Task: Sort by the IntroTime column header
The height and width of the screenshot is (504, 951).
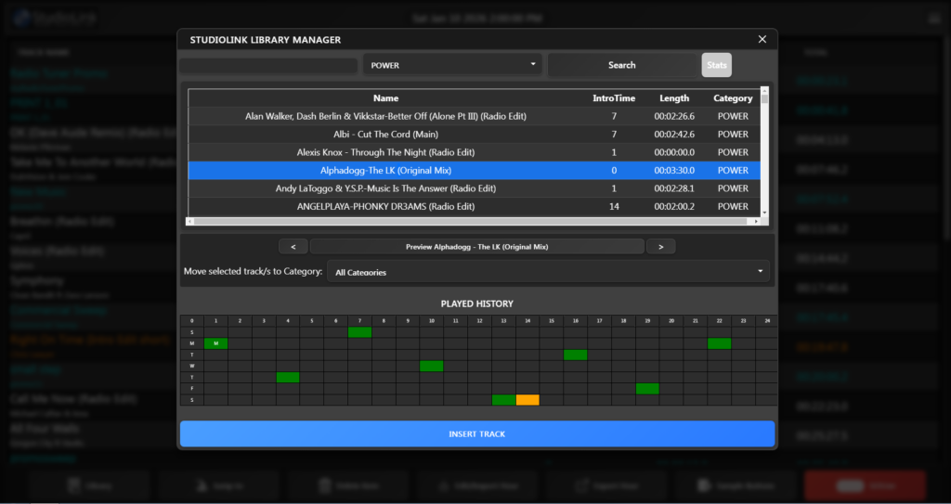Action: 614,98
